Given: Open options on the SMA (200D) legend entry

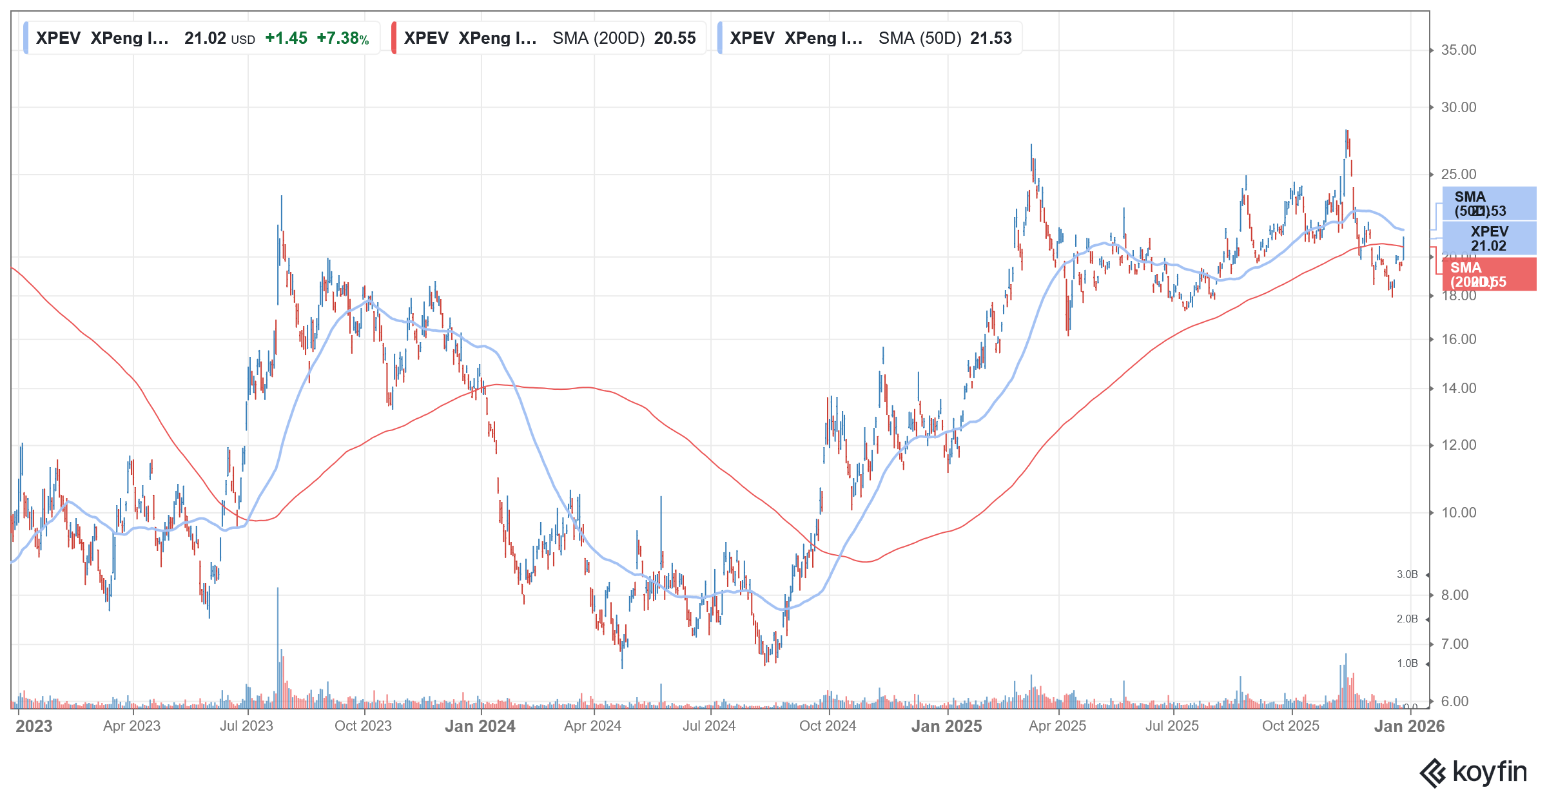Looking at the screenshot, I should coord(548,38).
